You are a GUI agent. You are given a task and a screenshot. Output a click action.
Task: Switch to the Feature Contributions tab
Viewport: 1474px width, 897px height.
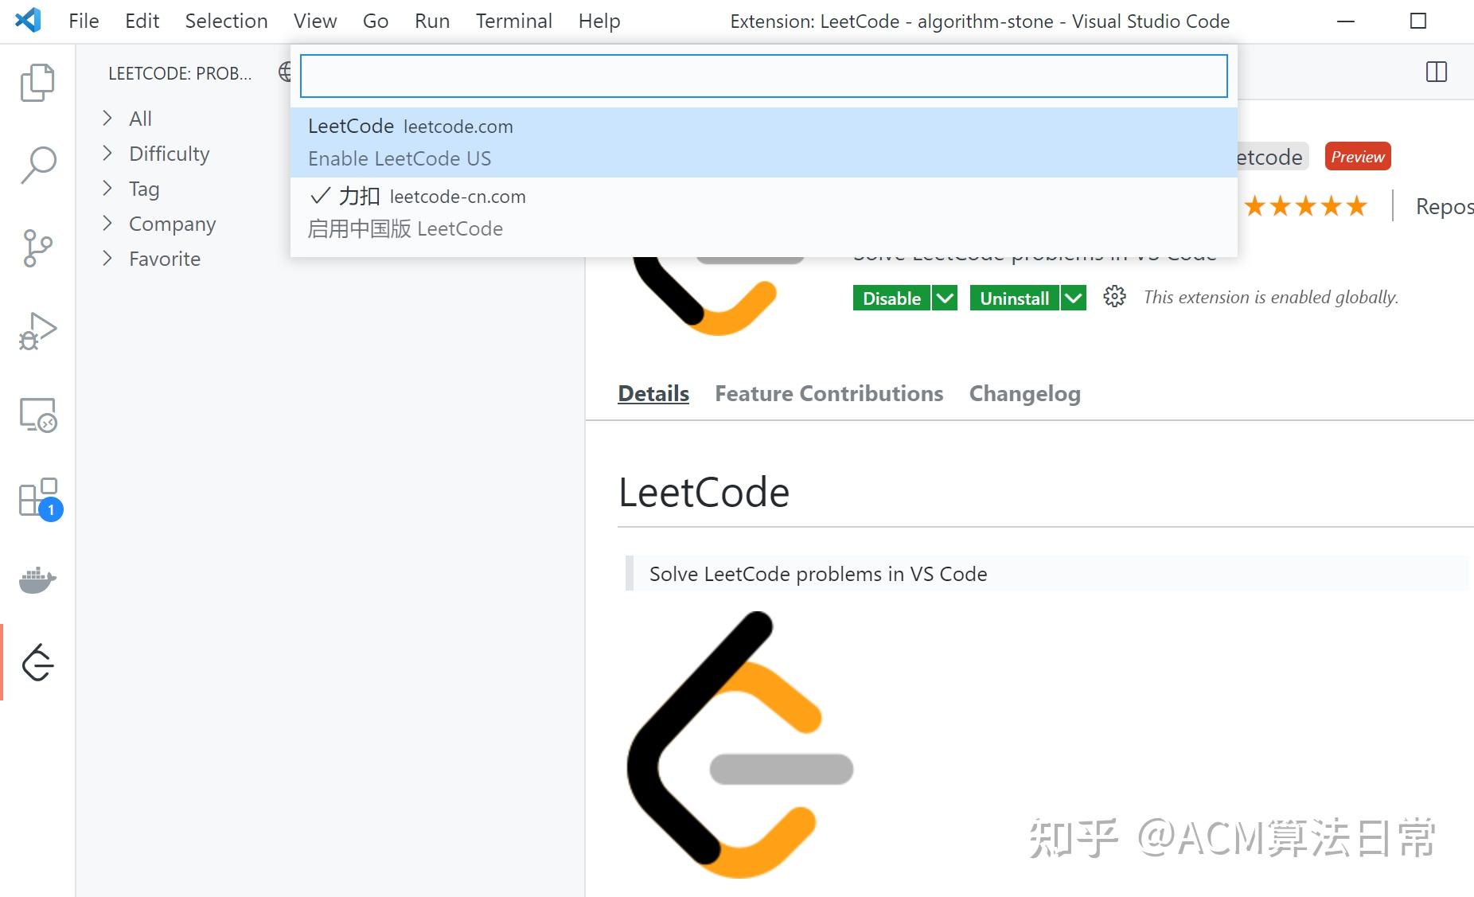[829, 393]
